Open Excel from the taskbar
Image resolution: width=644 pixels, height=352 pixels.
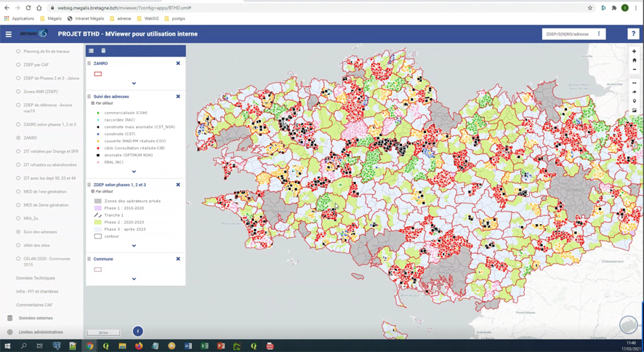point(204,346)
